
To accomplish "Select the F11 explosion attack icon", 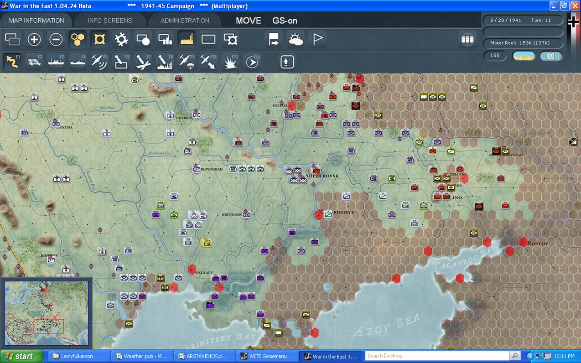I will pyautogui.click(x=230, y=62).
